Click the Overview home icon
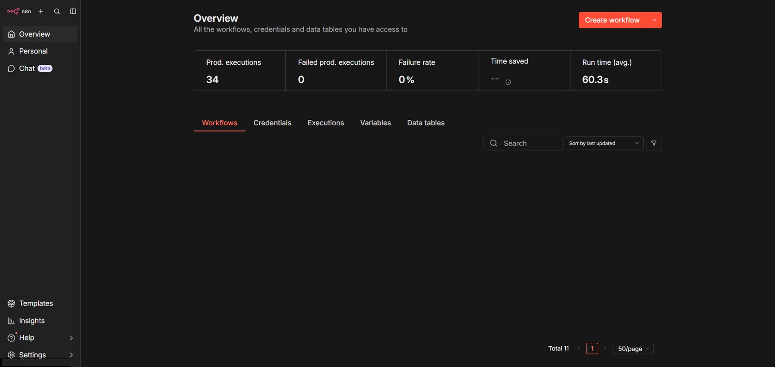Image resolution: width=775 pixels, height=367 pixels. tap(11, 34)
